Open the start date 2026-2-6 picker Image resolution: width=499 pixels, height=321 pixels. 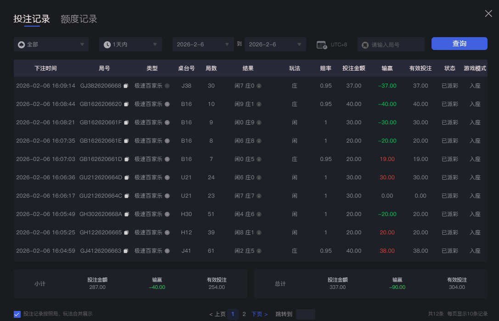coord(203,44)
